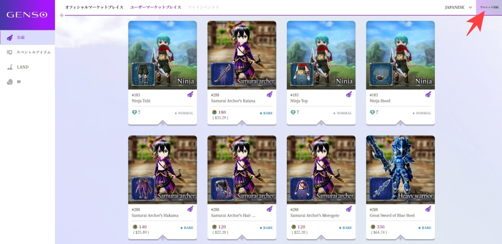This screenshot has height=244, width=502.
Task: Open the Samurai Archer's Hakama item name
Action: [x=155, y=216]
